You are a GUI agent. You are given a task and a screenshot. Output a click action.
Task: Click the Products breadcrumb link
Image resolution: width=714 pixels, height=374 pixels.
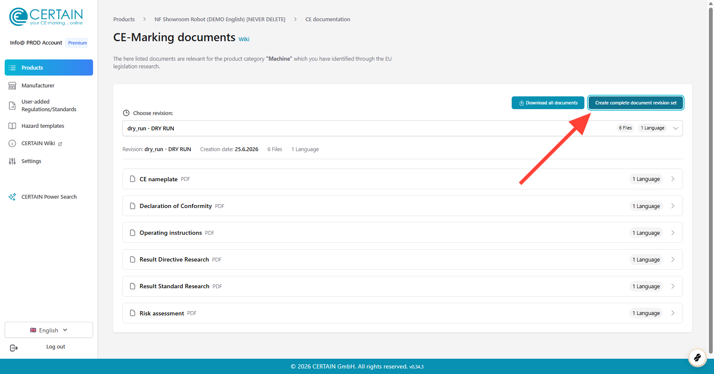pyautogui.click(x=124, y=20)
